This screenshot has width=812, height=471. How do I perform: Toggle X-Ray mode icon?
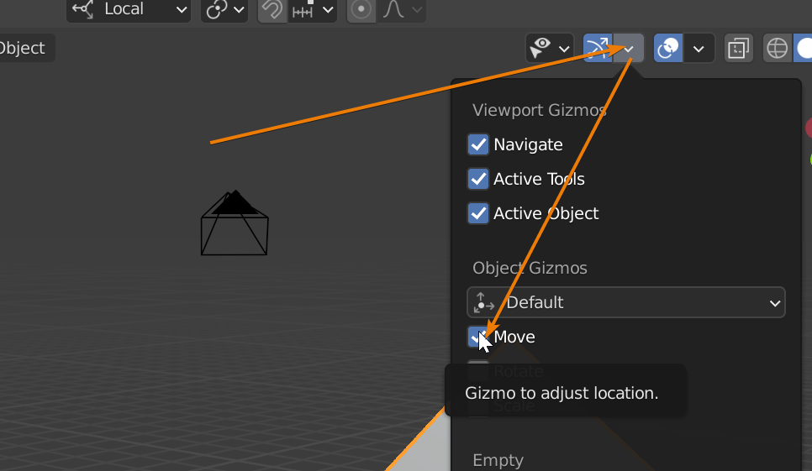tap(738, 49)
